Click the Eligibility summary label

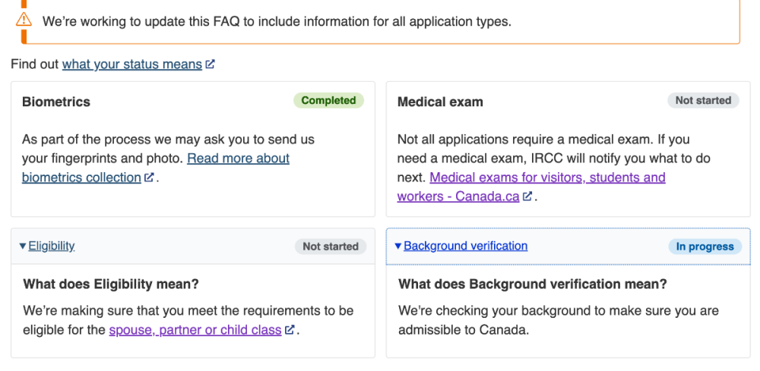52,246
